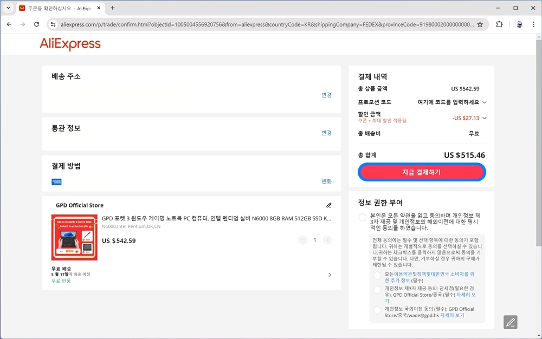Click the browser forward arrow

pyautogui.click(x=23, y=24)
